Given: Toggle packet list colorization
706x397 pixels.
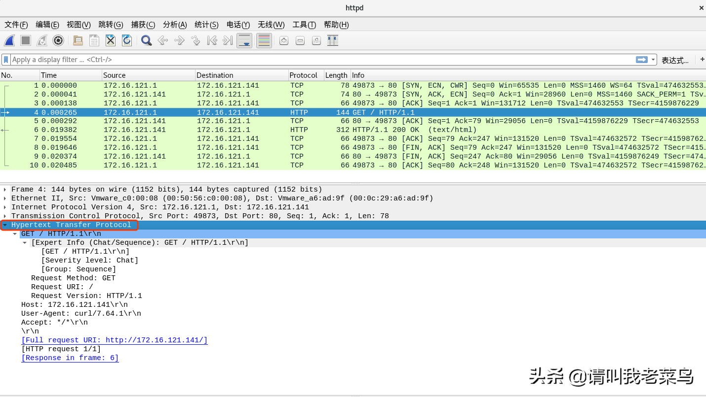Looking at the screenshot, I should point(264,40).
